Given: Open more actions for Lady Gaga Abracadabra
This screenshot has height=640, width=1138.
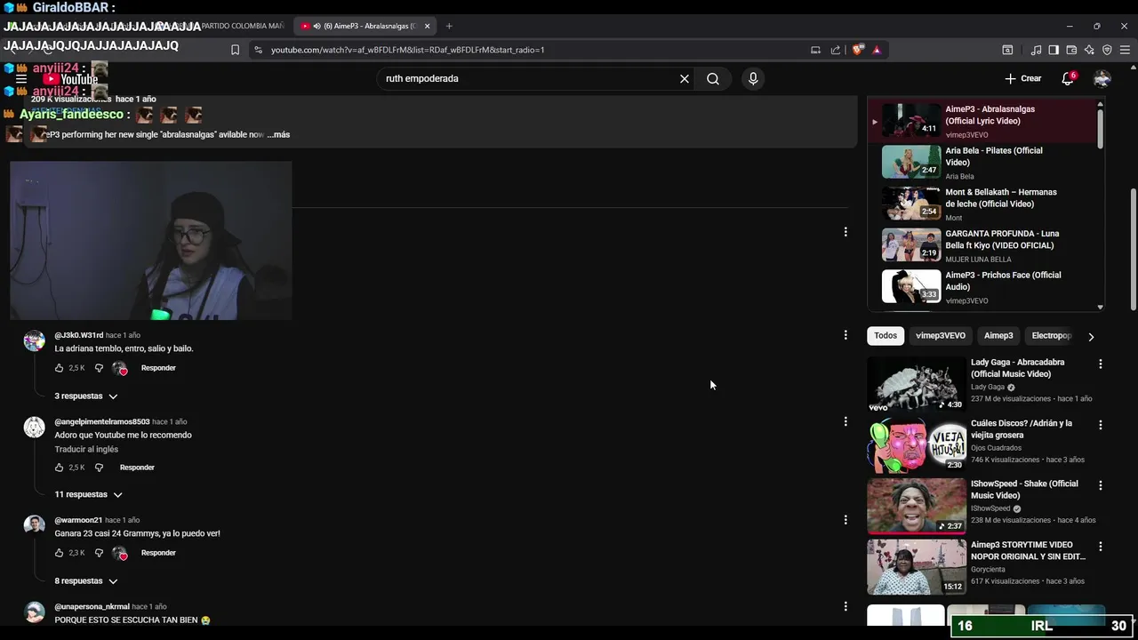Looking at the screenshot, I should pyautogui.click(x=1101, y=364).
